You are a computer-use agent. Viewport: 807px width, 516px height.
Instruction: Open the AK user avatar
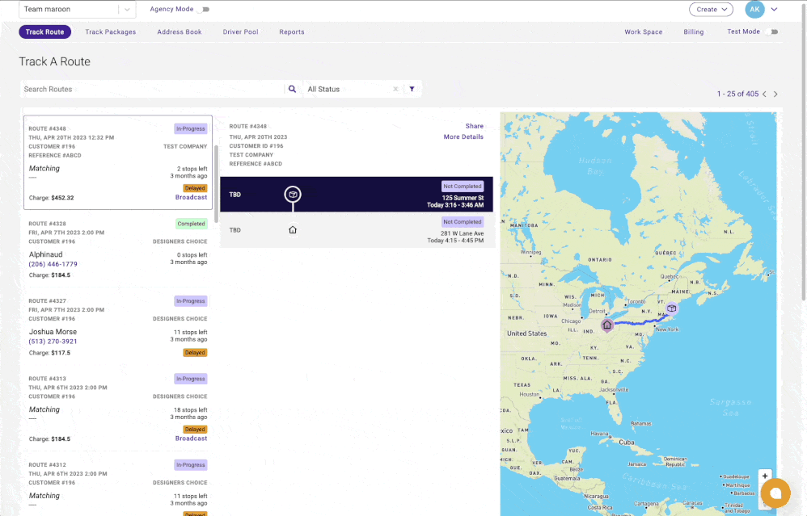(754, 9)
